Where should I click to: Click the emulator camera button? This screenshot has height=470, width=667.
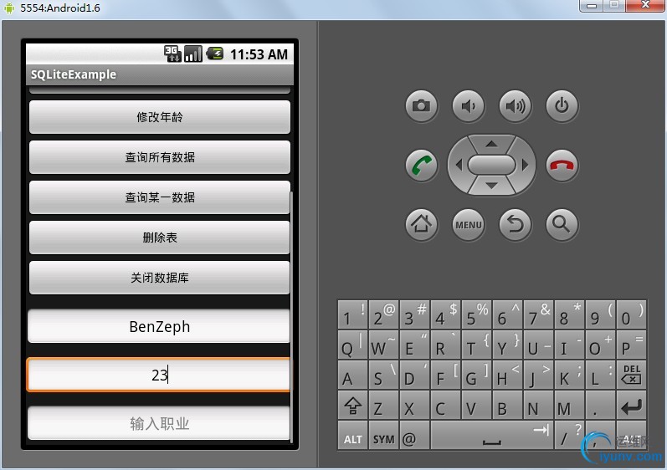click(x=421, y=105)
